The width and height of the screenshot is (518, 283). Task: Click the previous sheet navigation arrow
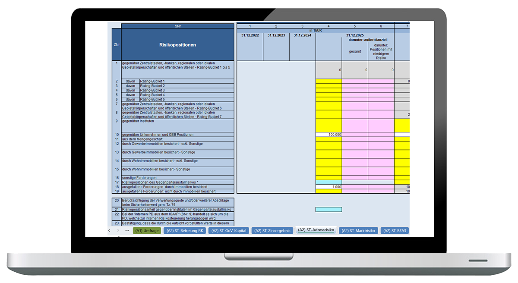109,231
